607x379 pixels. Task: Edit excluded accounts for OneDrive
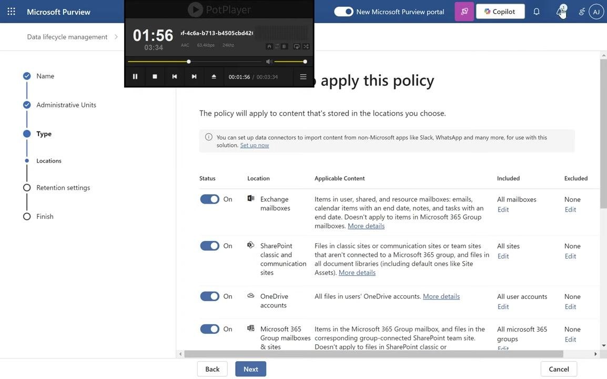click(570, 306)
